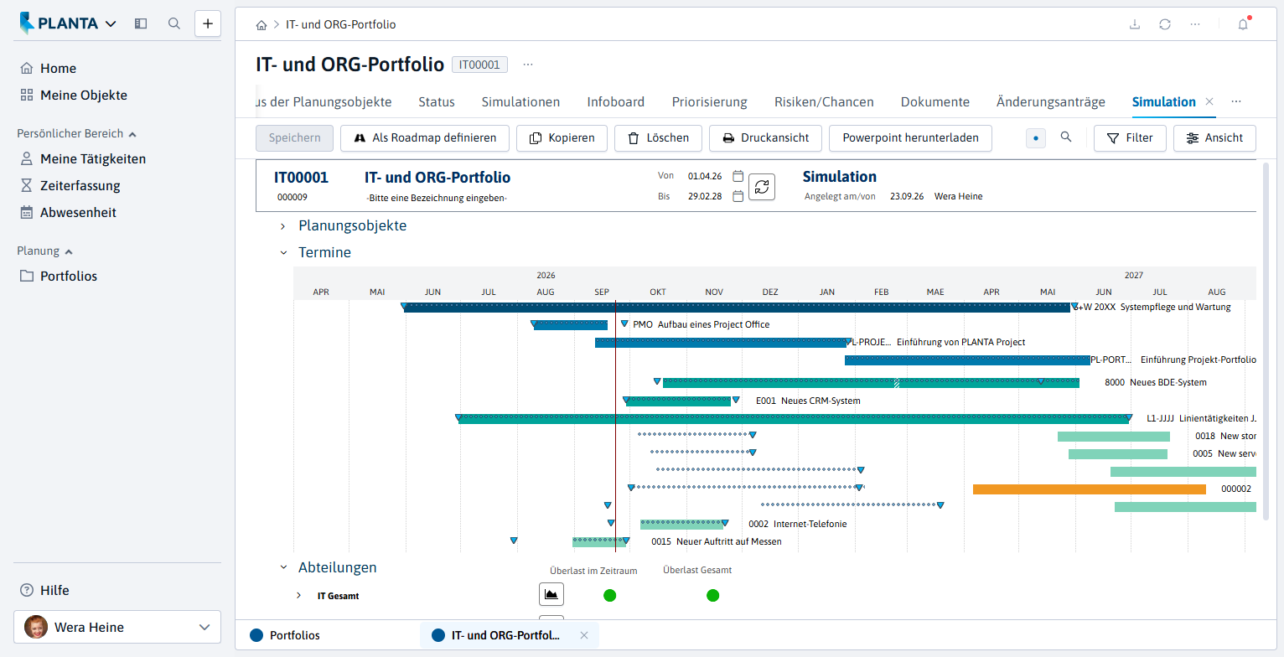This screenshot has width=1284, height=657.
Task: Click Powerpoint herunterladen button
Action: 910,138
